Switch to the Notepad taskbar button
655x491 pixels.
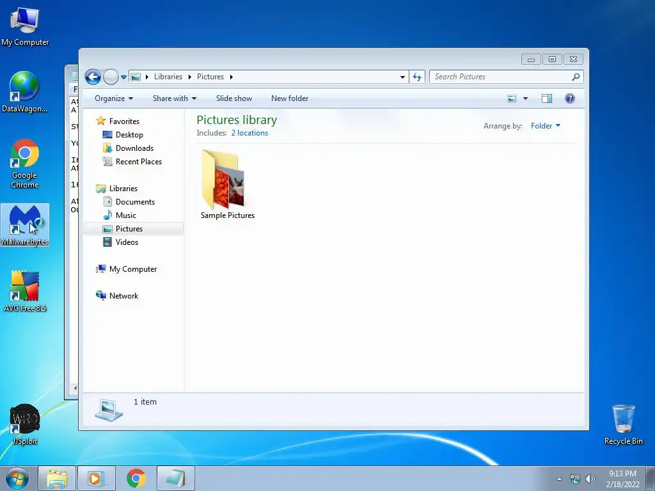[176, 478]
